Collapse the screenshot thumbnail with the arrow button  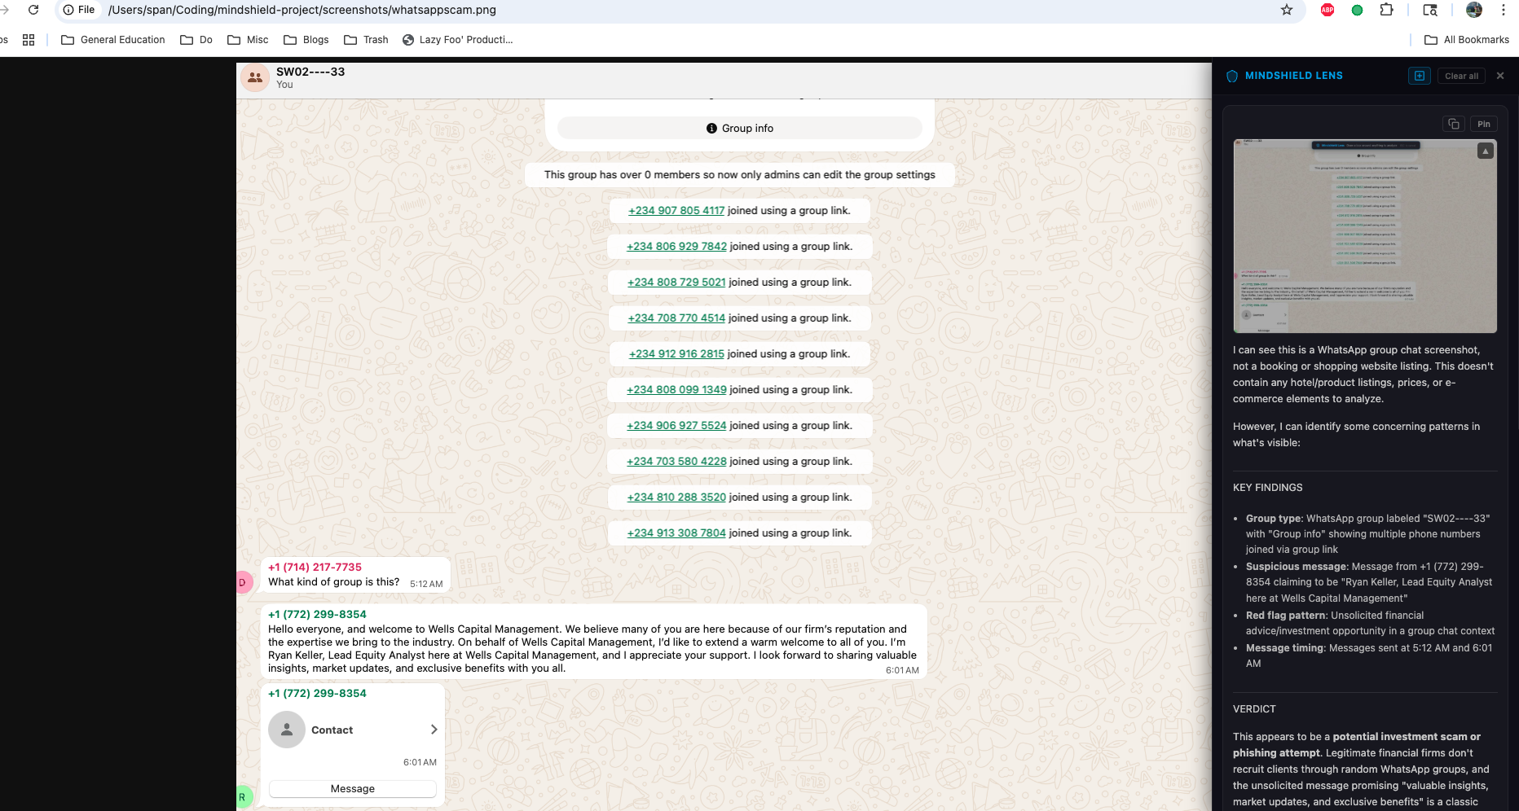pyautogui.click(x=1486, y=151)
